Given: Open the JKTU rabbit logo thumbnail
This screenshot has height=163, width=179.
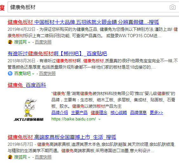Looking at the screenshot, I should click(x=29, y=110).
